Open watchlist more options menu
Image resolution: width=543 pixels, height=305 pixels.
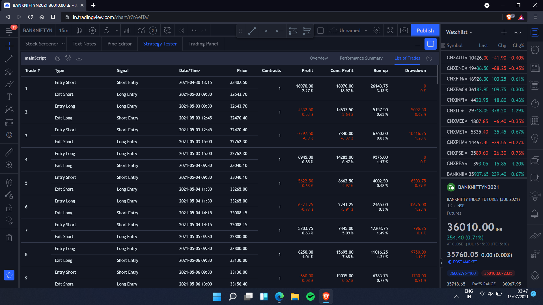[x=517, y=32]
